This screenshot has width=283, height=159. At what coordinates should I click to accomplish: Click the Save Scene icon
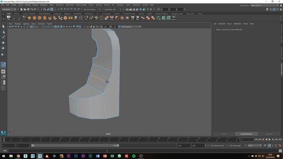[28, 9]
